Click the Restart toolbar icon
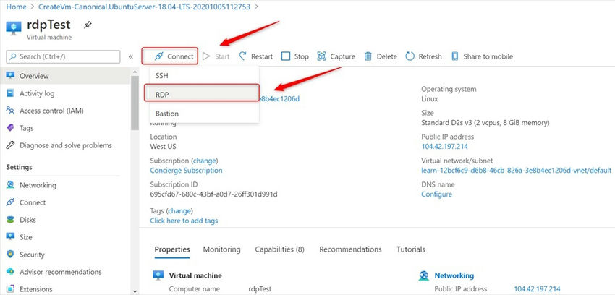The height and width of the screenshot is (295, 615). point(243,56)
